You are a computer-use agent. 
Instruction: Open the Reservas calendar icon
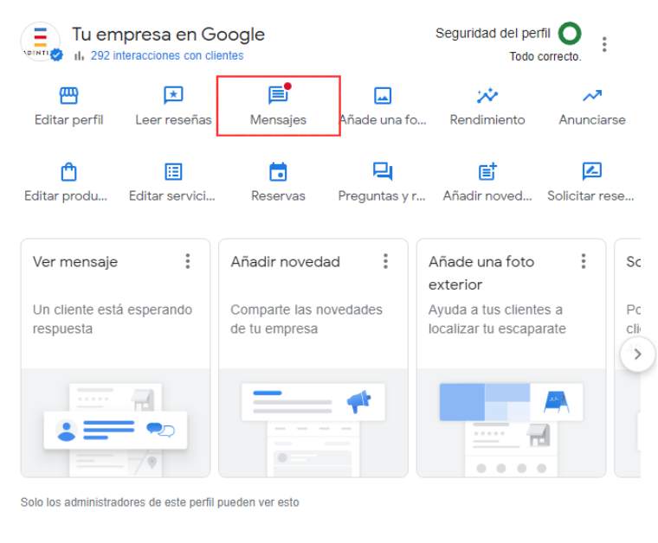tap(278, 172)
